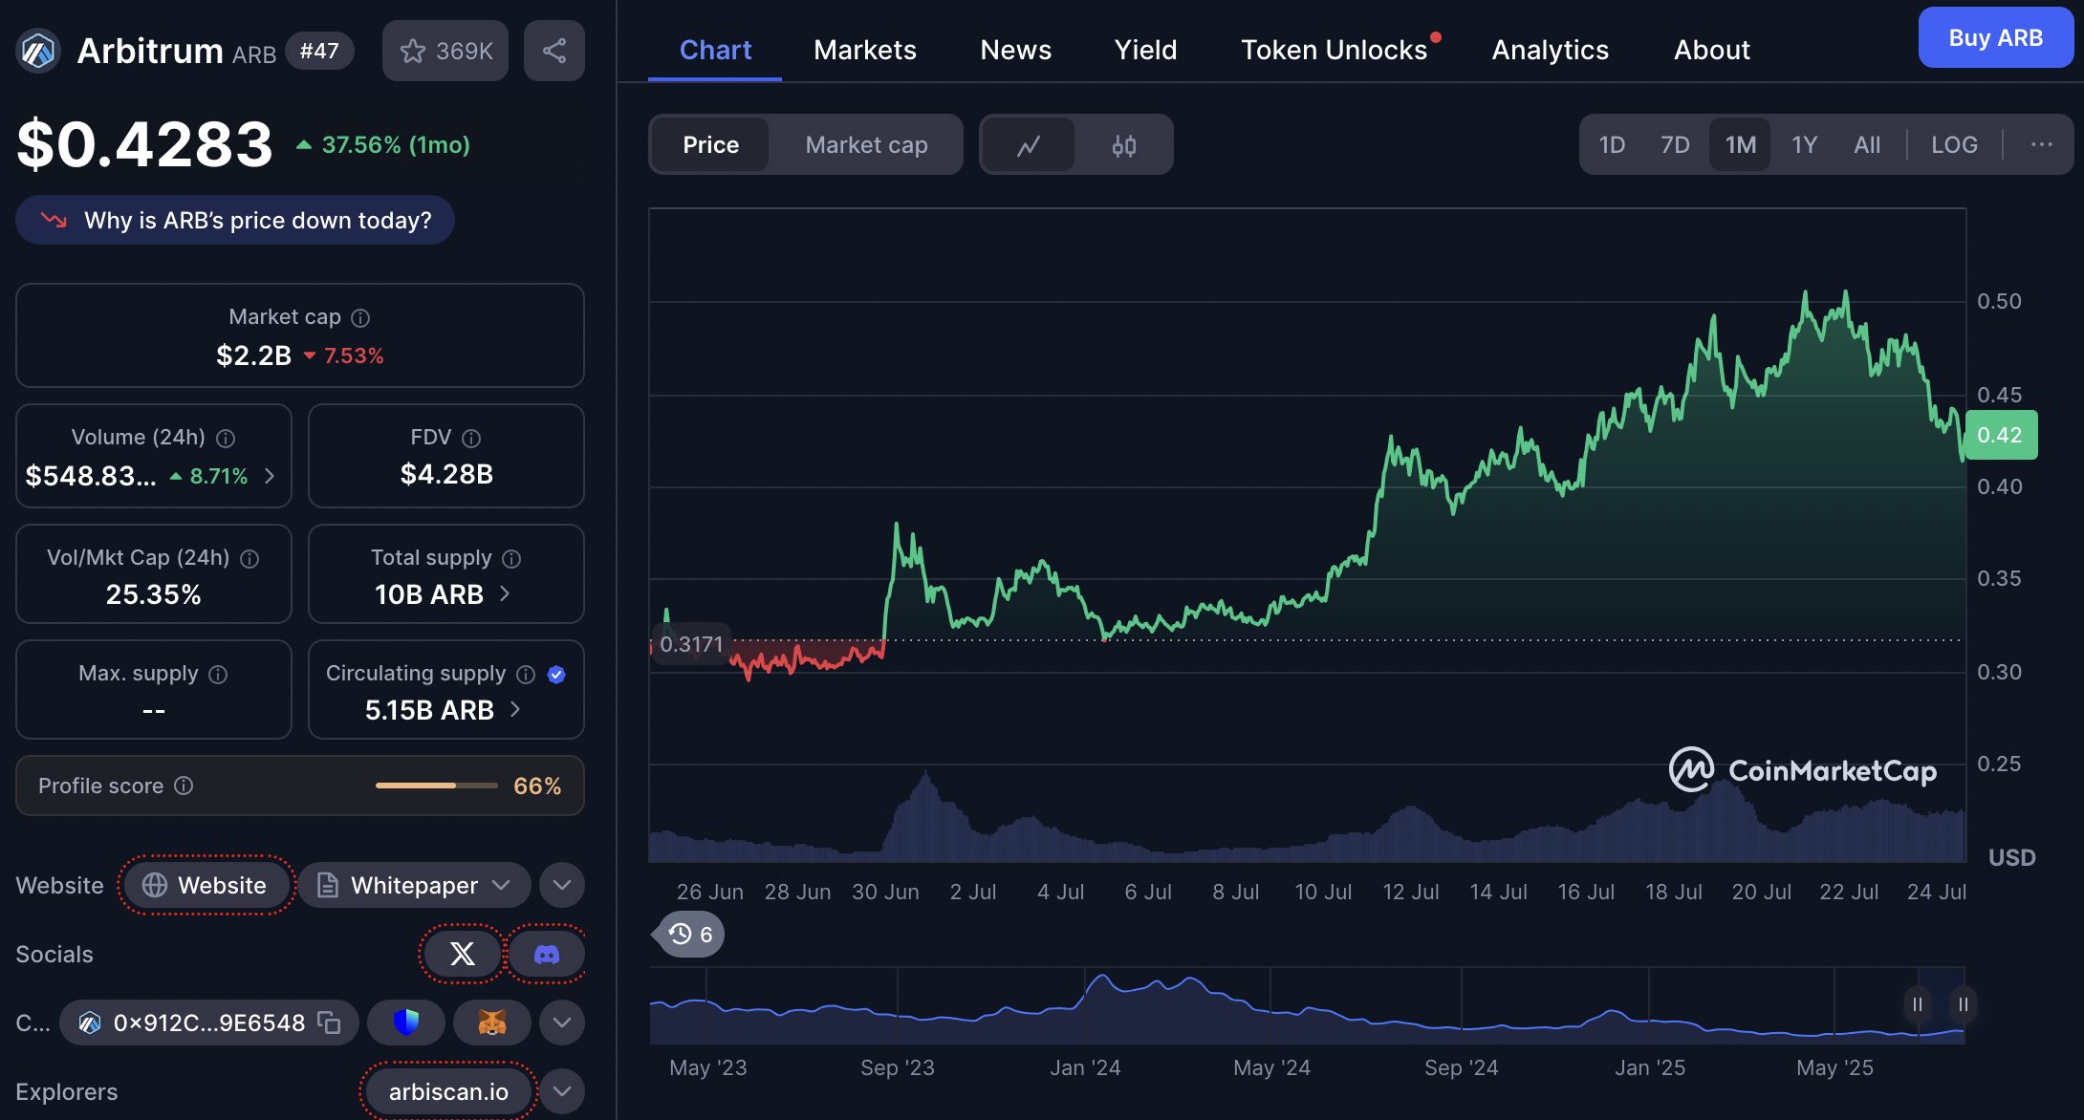Open the official Website link
2084x1120 pixels.
click(206, 885)
